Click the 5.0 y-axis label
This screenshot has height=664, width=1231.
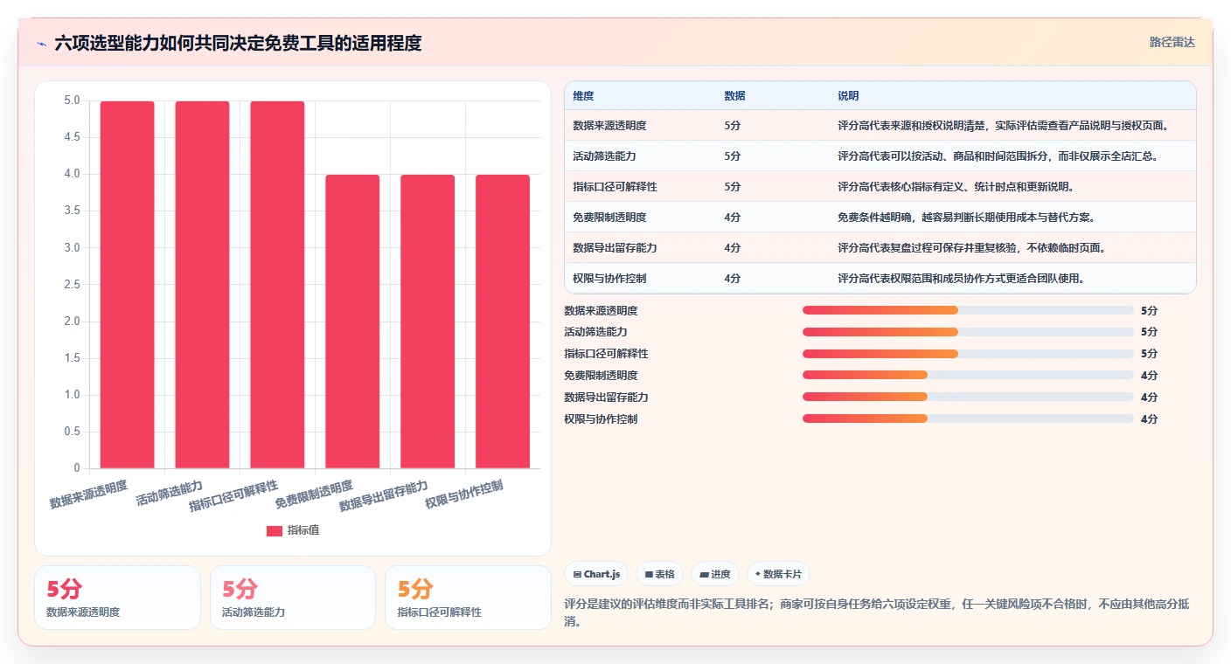pyautogui.click(x=72, y=101)
